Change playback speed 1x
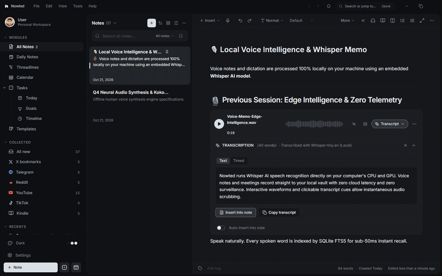The image size is (442, 276). (x=354, y=124)
